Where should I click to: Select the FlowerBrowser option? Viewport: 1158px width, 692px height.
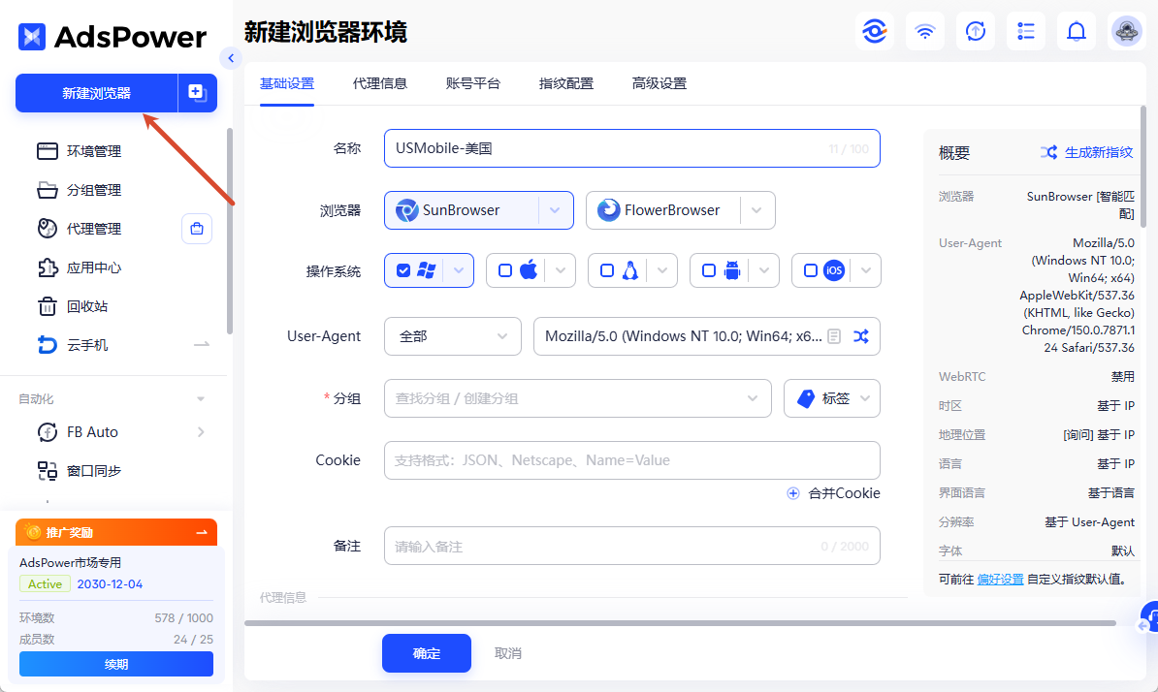click(662, 210)
